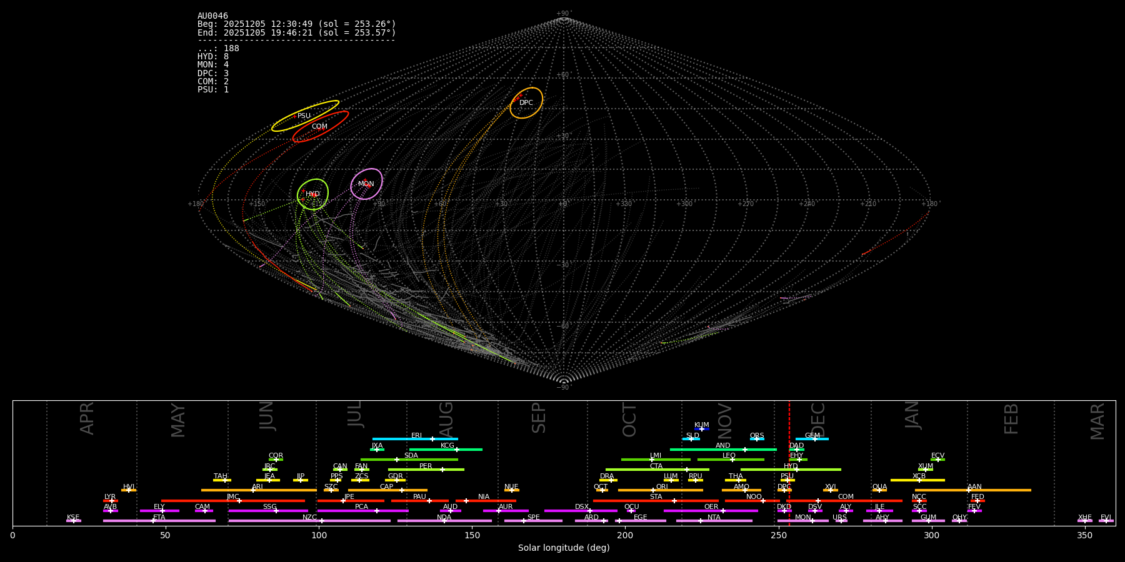The image size is (1125, 562).
Task: Click the 'PSU: 1' count in the legend
Action: tap(213, 90)
